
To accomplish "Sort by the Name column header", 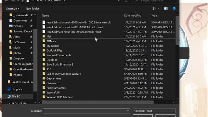I will 45,16.
